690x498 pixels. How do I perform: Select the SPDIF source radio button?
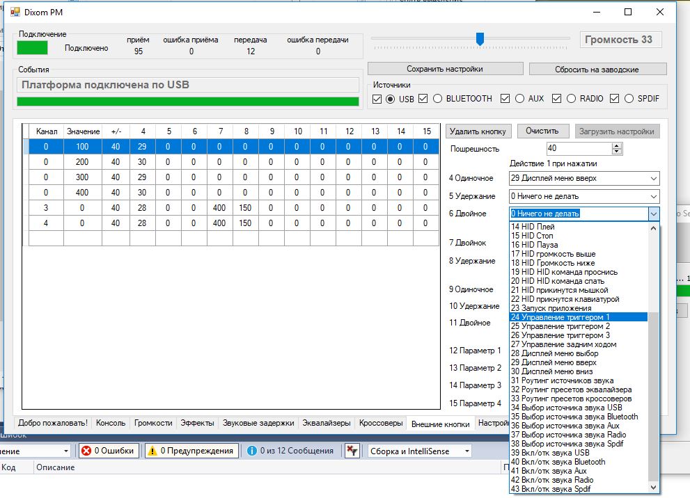[x=629, y=99]
